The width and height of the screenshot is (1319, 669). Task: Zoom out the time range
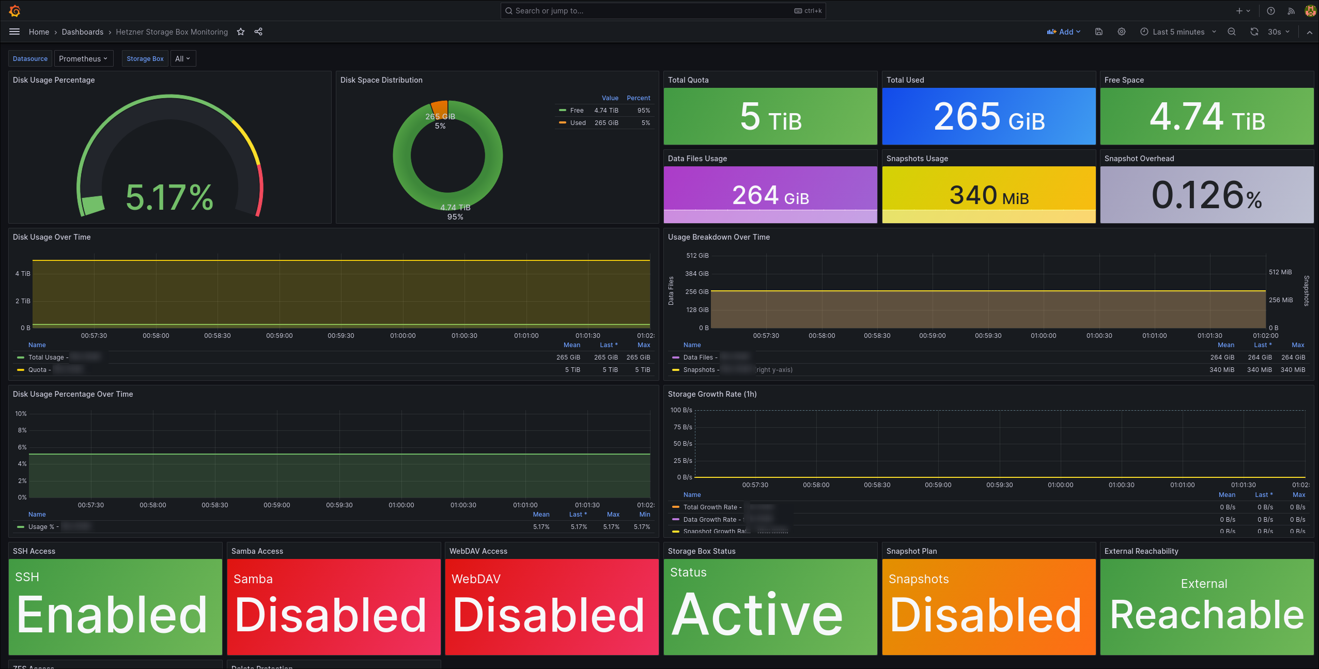[1232, 32]
